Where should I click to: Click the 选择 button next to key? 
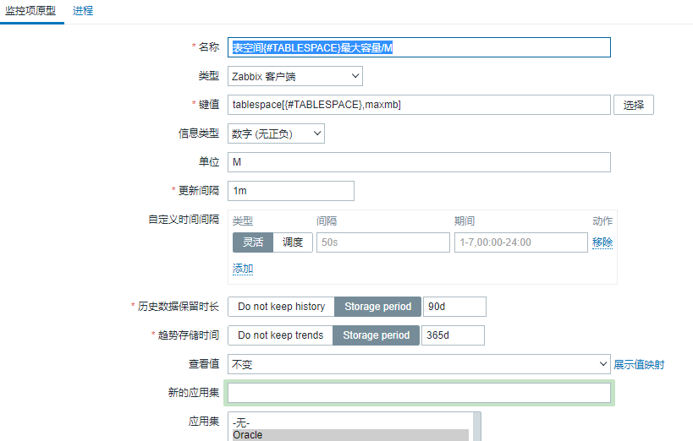click(633, 105)
